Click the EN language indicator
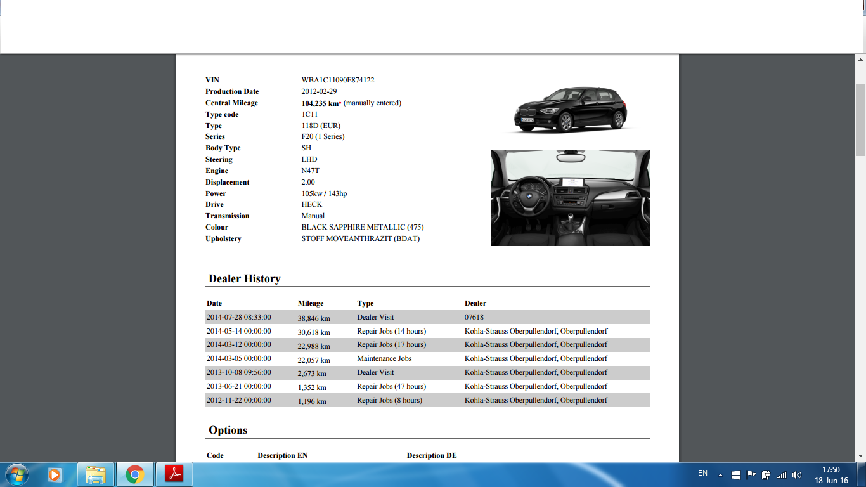Viewport: 866px width, 487px height. tap(702, 473)
